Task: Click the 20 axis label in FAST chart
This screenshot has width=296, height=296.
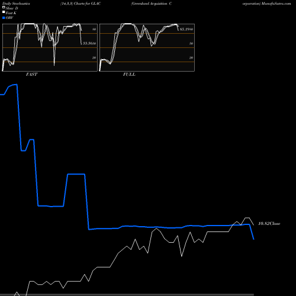Action: tap(94, 57)
